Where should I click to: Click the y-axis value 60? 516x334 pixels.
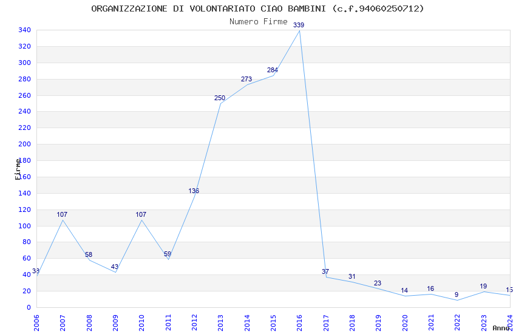(27, 259)
